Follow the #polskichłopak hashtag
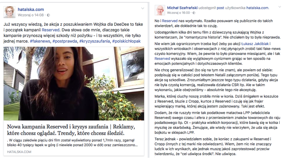Image resolution: width=286 pixels, height=161 pixels. point(126,41)
